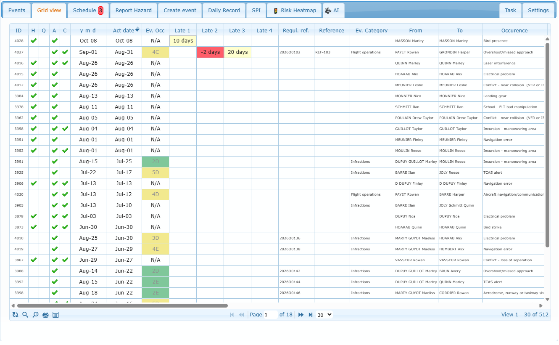
Task: Switch to the Events tab
Action: tap(17, 11)
